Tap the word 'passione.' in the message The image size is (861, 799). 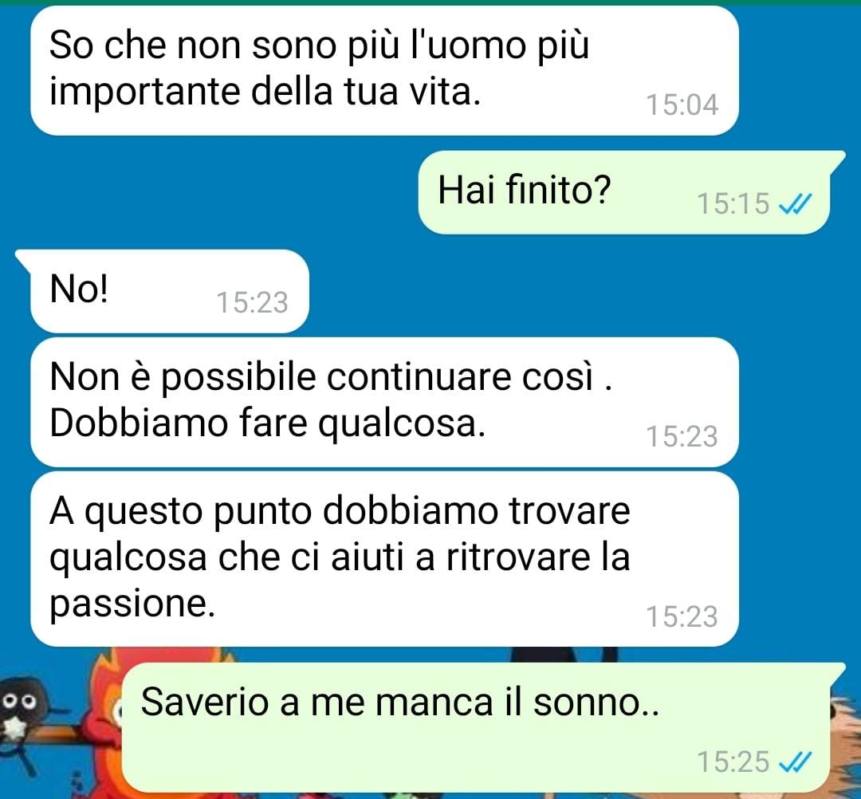[132, 604]
